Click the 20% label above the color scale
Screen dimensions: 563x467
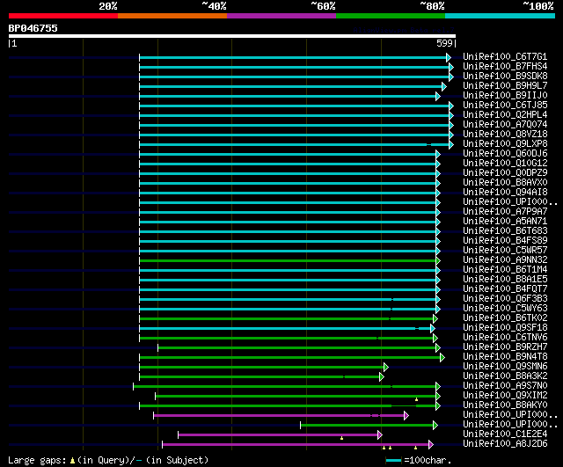108,6
